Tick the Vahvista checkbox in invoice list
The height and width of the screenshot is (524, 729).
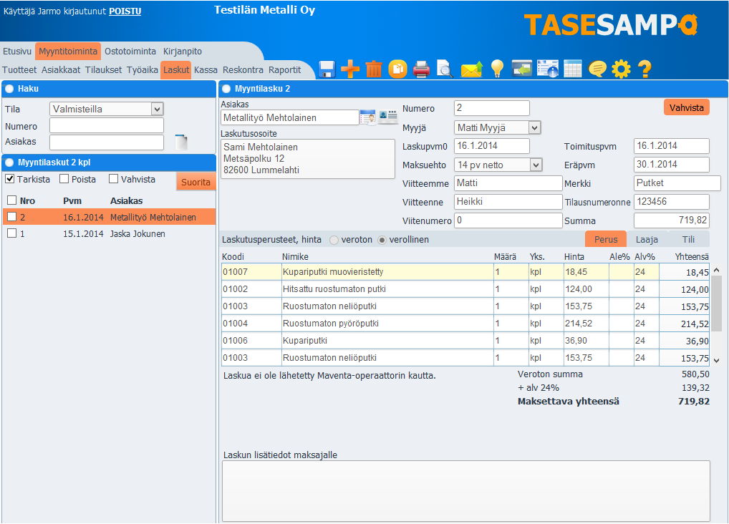(x=114, y=179)
